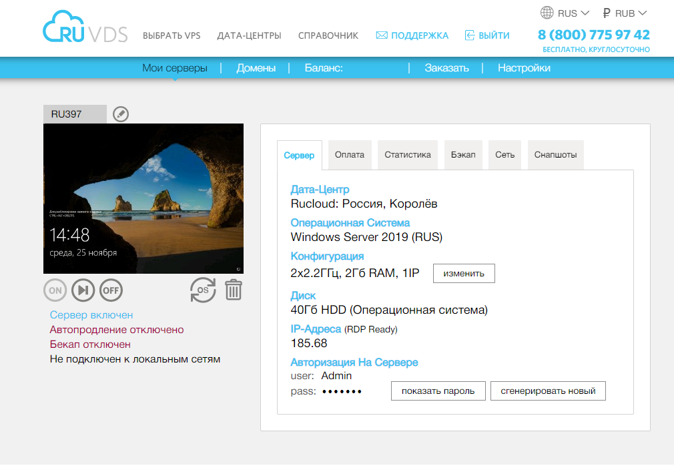Image resolution: width=674 pixels, height=474 pixels.
Task: Switch to the Статистика tab
Action: 408,155
